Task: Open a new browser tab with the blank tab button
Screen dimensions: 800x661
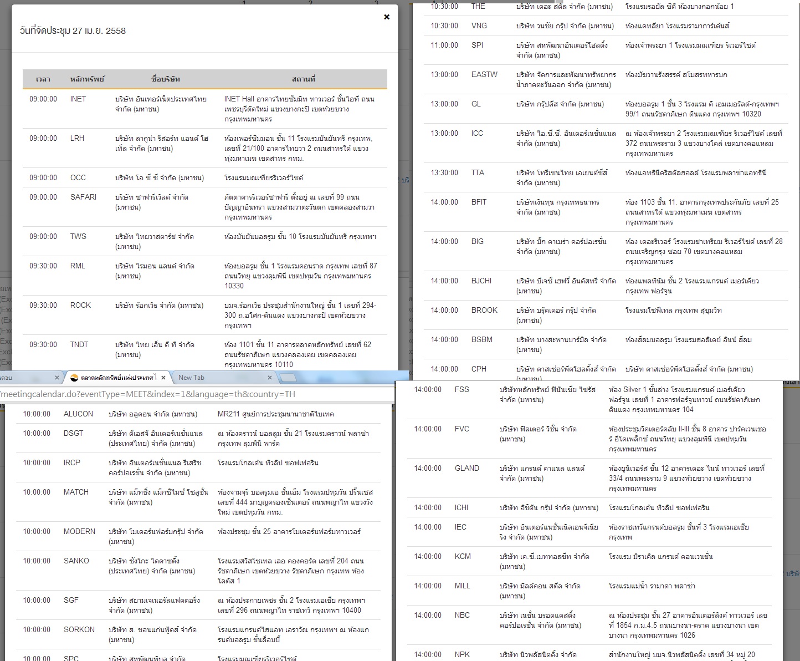Action: coord(288,378)
